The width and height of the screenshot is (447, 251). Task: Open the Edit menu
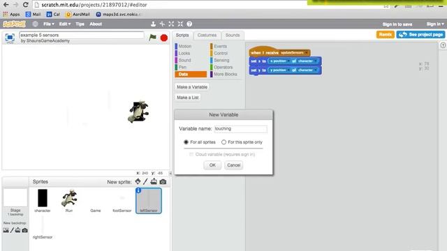click(65, 24)
